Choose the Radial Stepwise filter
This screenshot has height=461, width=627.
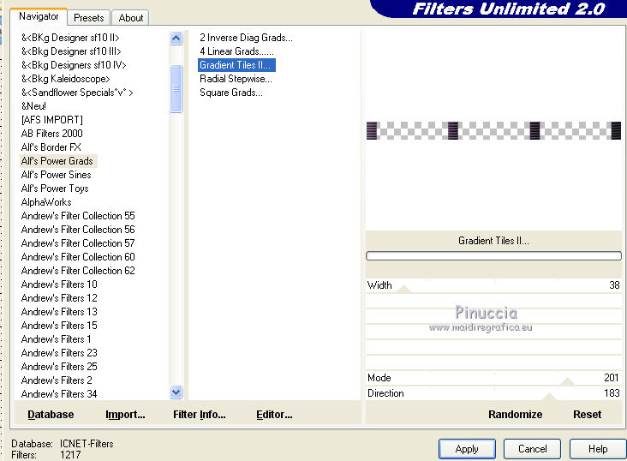tap(236, 79)
